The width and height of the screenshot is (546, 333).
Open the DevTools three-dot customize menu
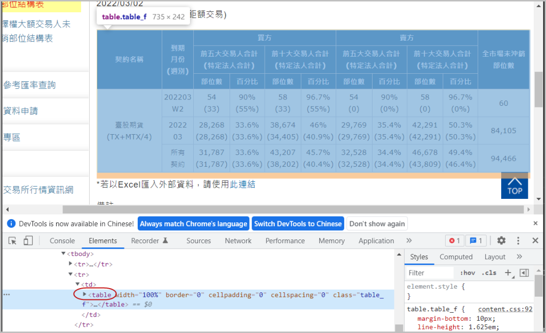(518, 241)
